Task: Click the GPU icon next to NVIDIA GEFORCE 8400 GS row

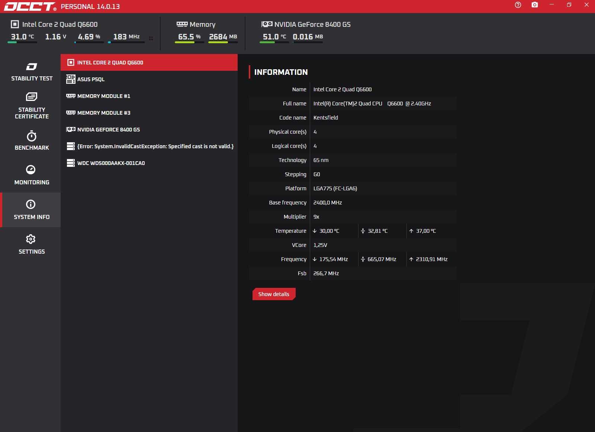Action: point(71,129)
